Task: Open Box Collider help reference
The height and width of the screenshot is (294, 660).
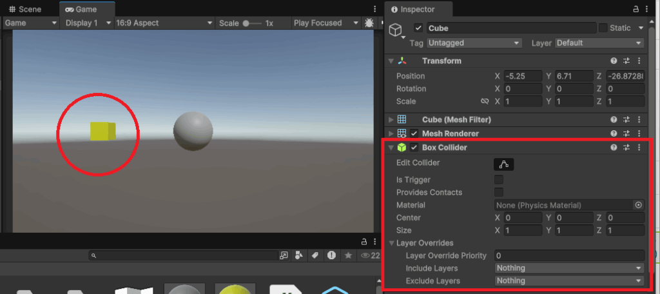Action: click(x=614, y=148)
